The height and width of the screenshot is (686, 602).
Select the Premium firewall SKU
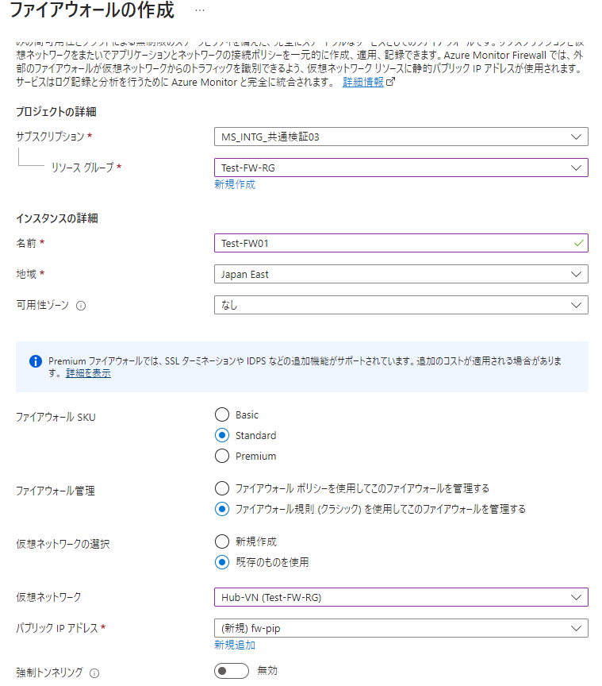pyautogui.click(x=222, y=456)
